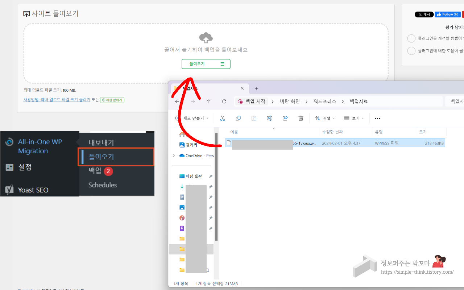
Task: Open the 새로 만들기 dropdown
Action: tap(192, 118)
